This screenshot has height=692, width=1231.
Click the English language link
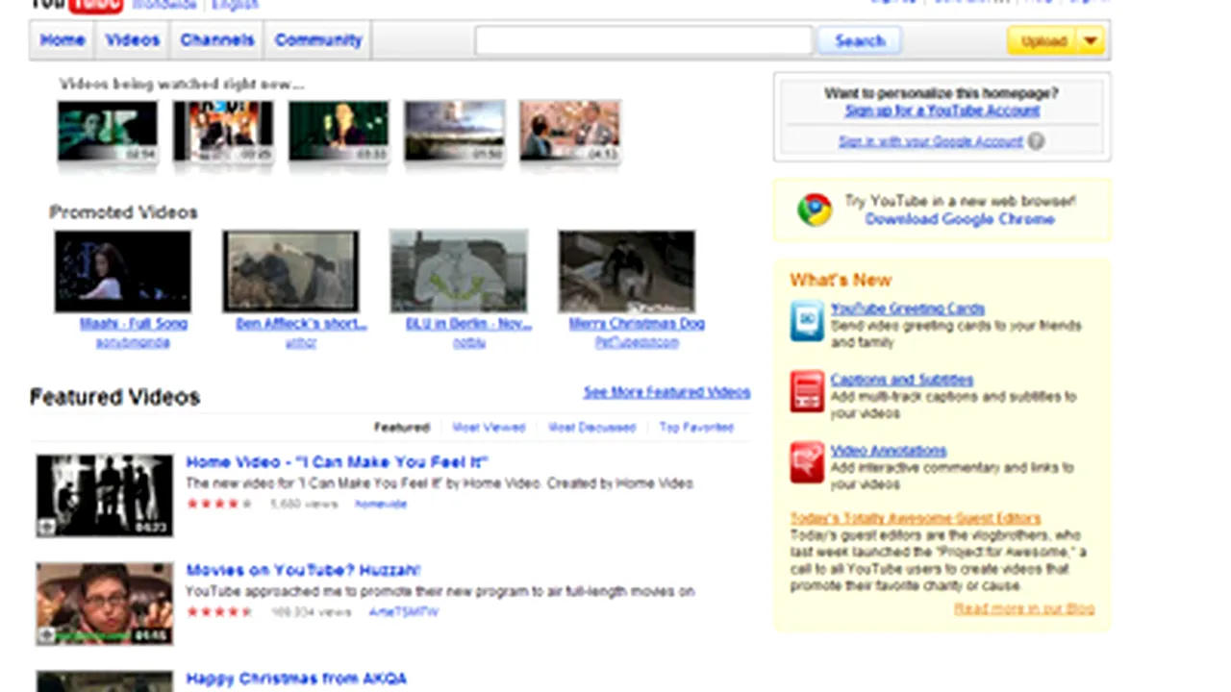tap(236, 5)
